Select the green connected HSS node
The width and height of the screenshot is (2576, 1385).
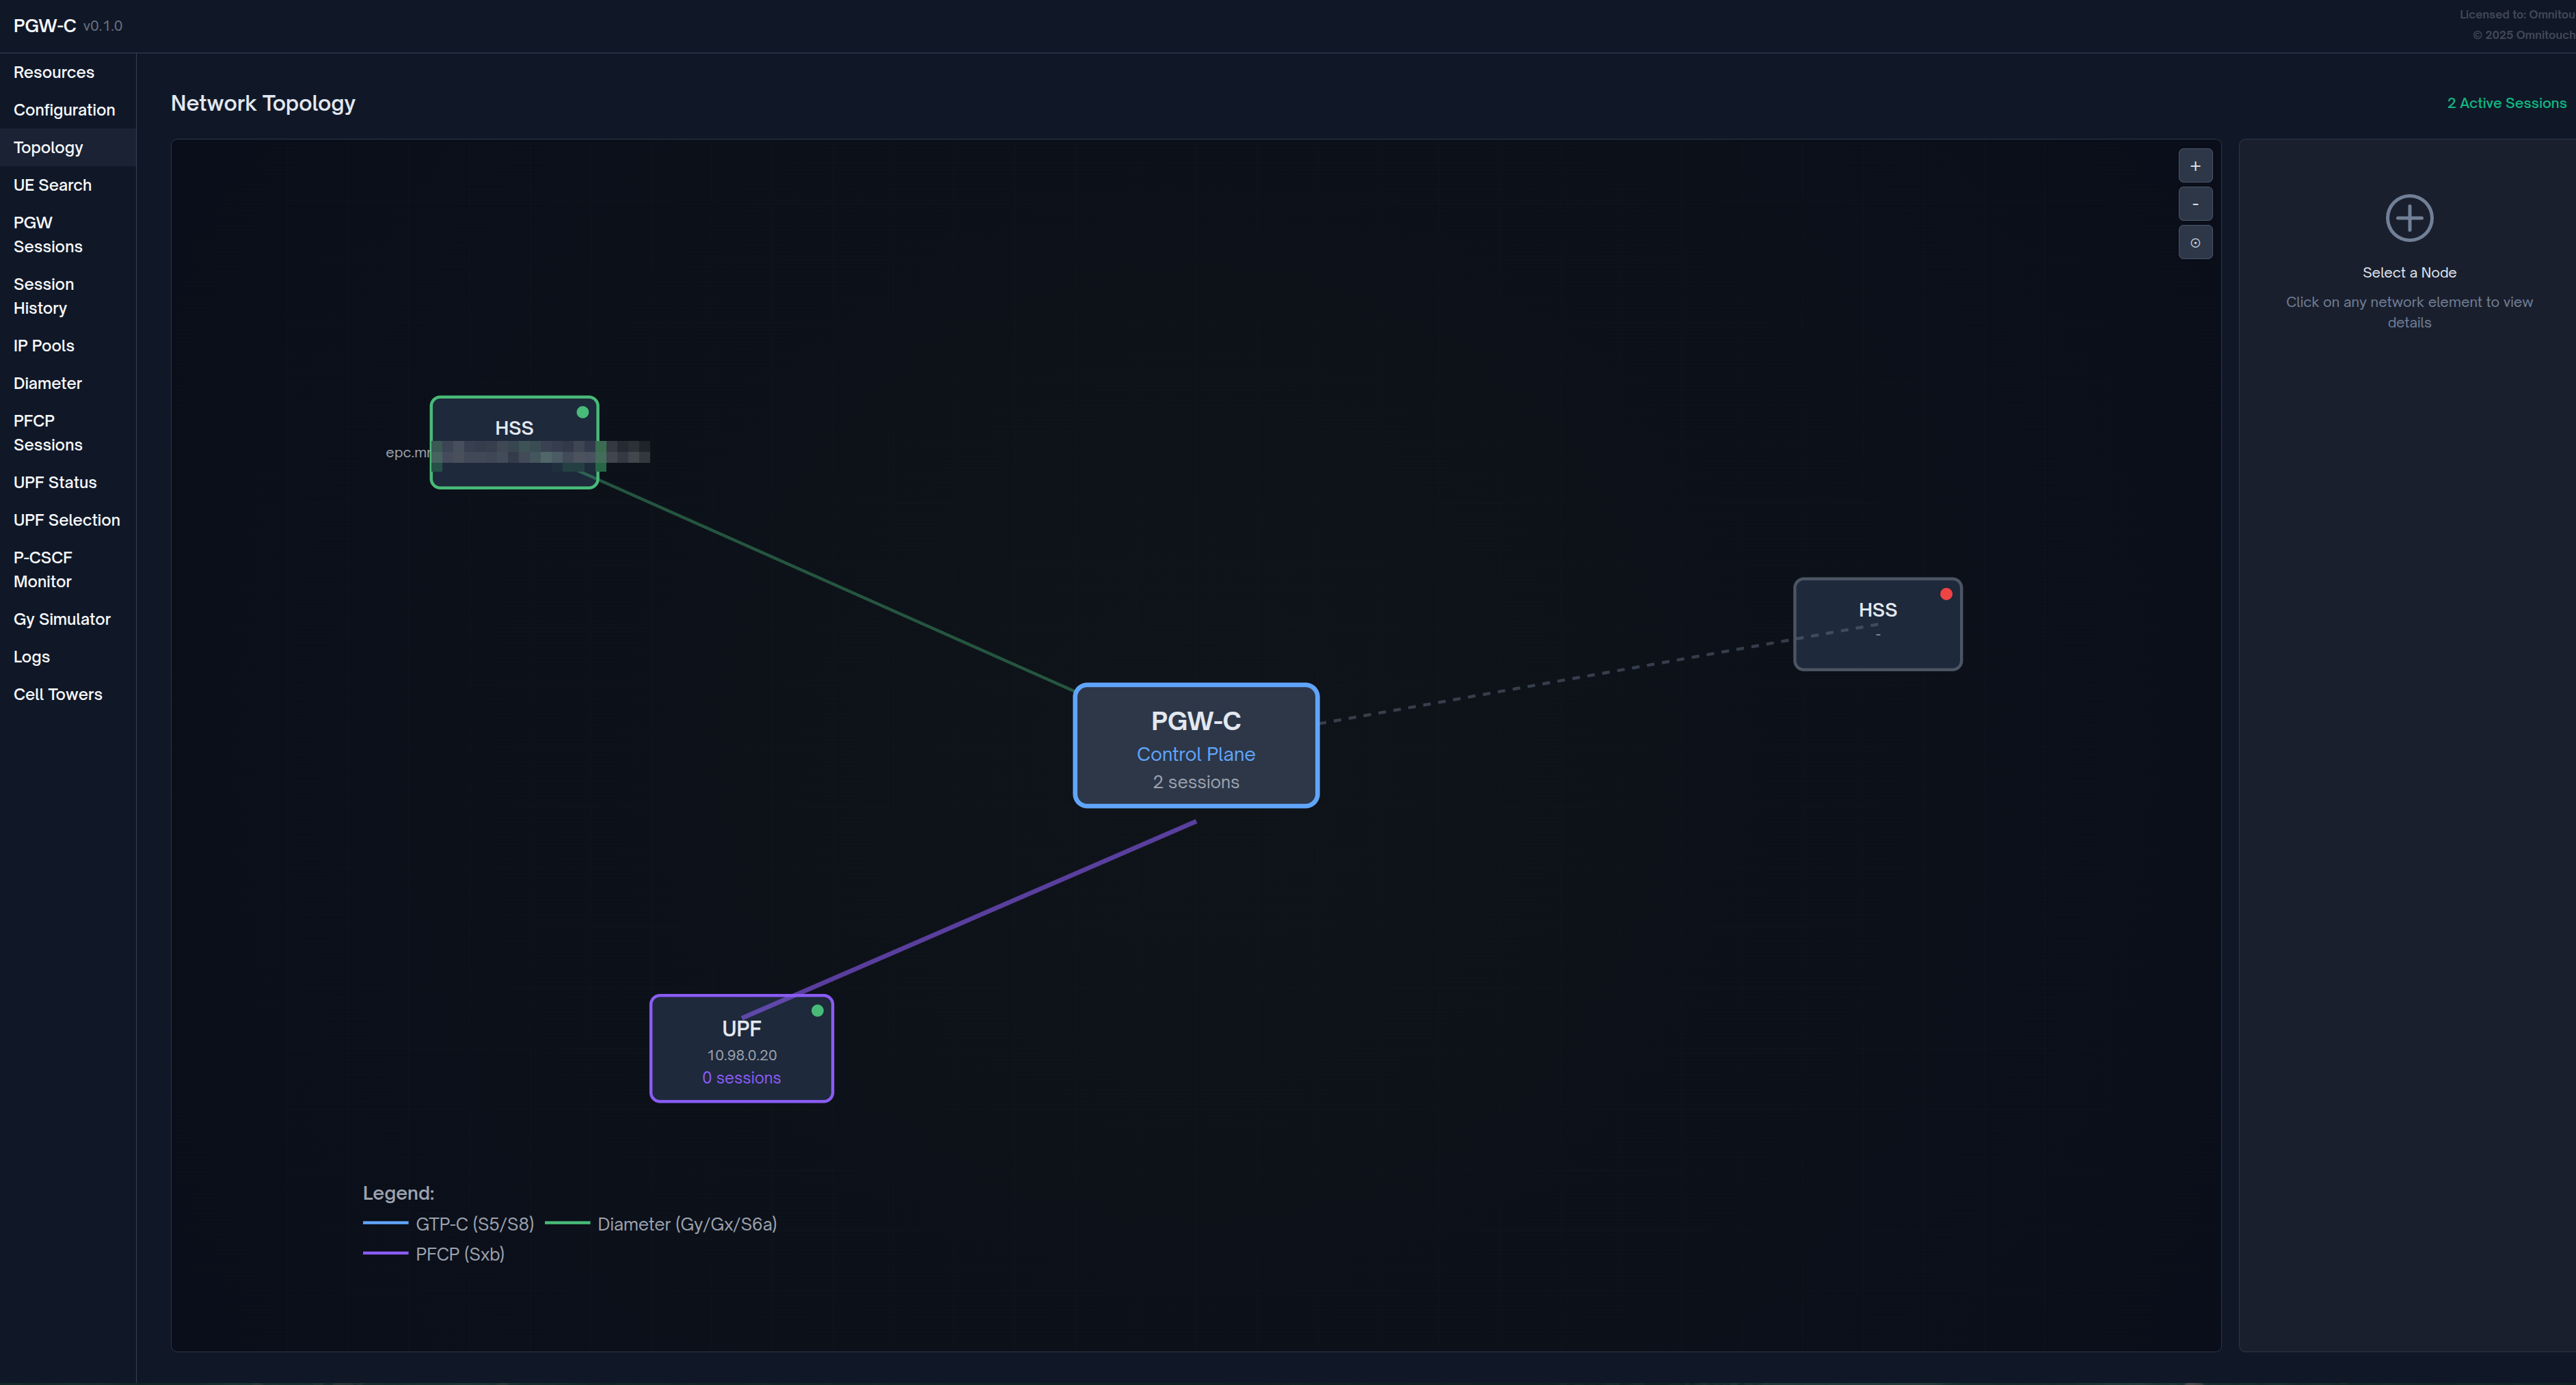[514, 427]
